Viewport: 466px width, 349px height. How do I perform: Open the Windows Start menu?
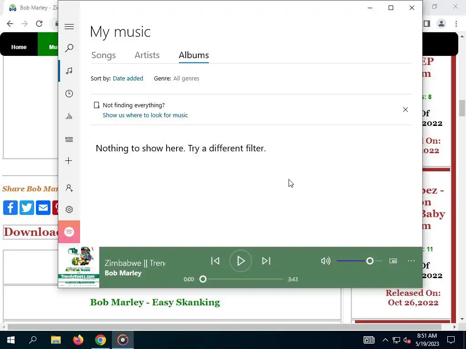point(11,339)
